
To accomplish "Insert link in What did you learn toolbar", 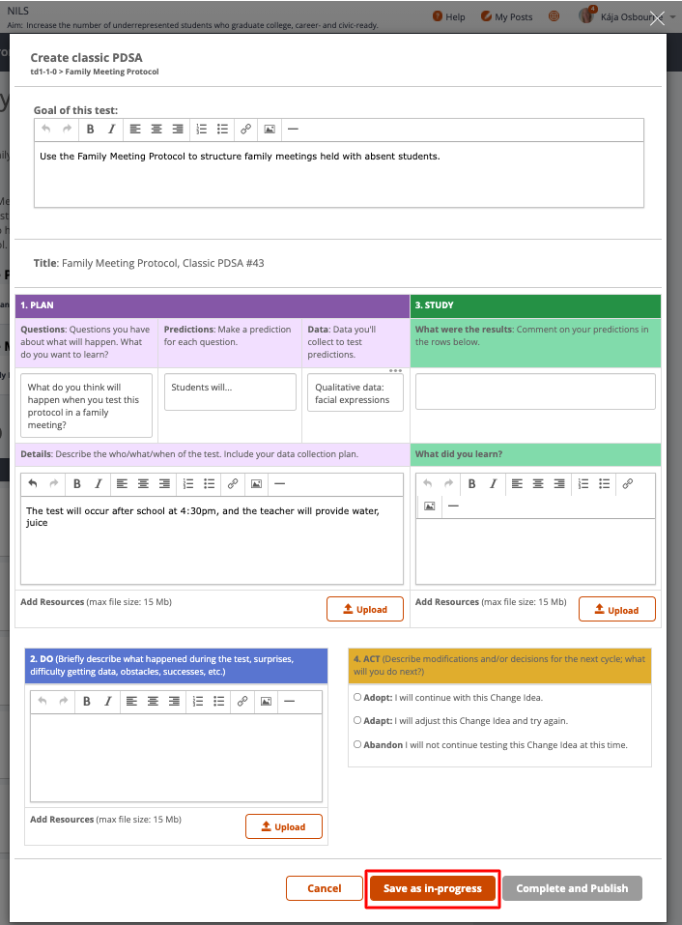I will click(x=628, y=483).
